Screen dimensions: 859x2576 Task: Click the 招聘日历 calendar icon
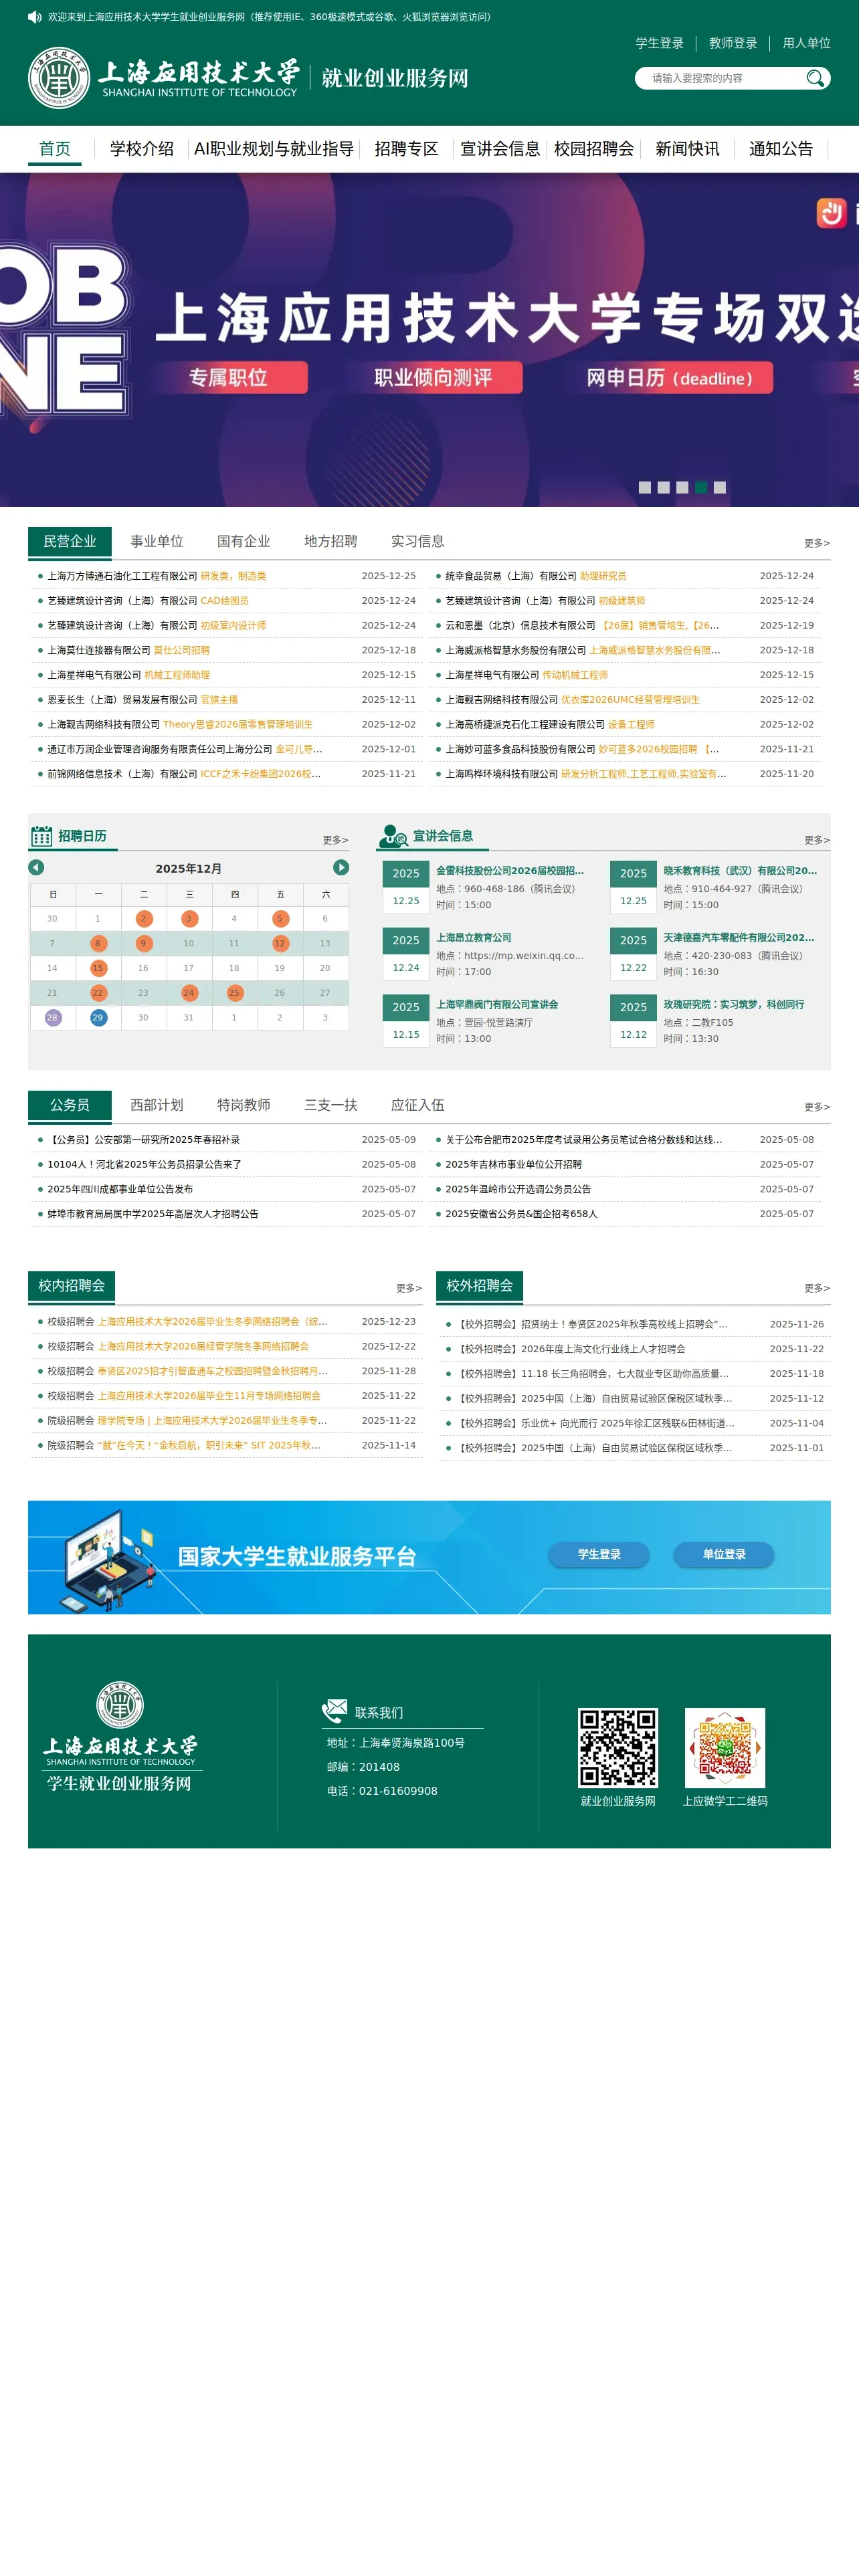pos(41,836)
